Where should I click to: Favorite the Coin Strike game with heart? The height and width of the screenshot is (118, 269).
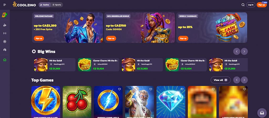point(57,89)
